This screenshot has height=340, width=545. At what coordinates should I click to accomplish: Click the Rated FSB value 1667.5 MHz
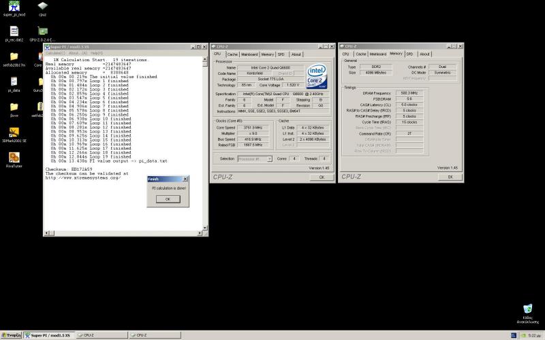click(x=253, y=145)
